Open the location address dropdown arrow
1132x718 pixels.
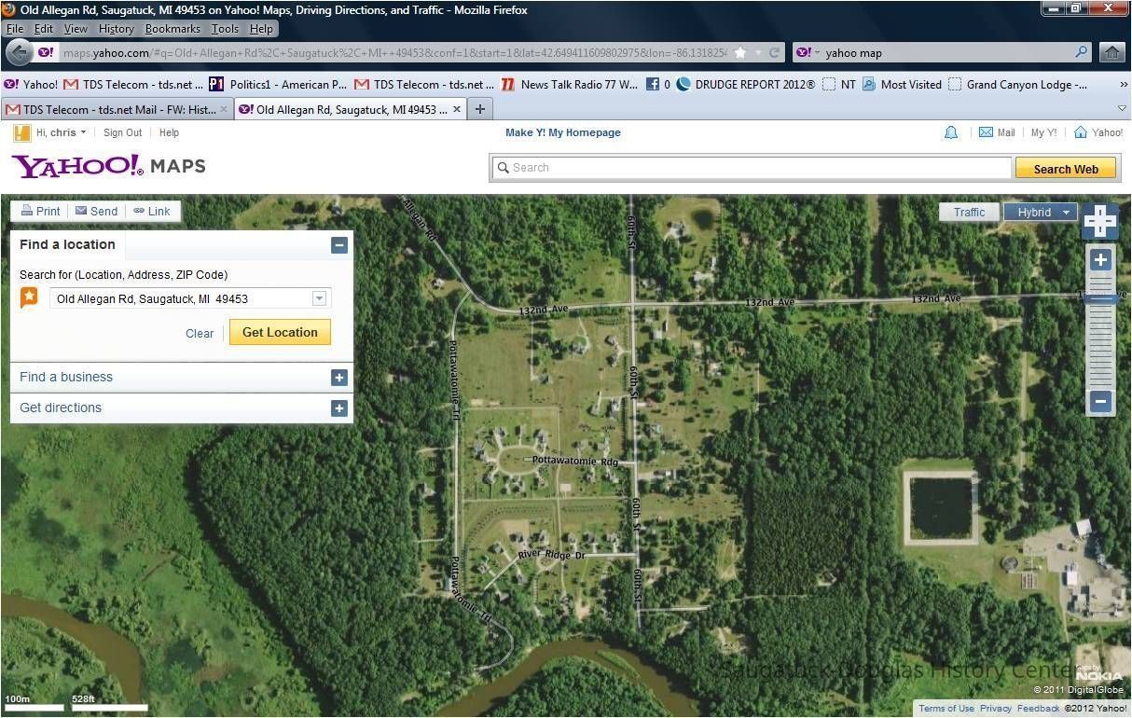pos(319,298)
